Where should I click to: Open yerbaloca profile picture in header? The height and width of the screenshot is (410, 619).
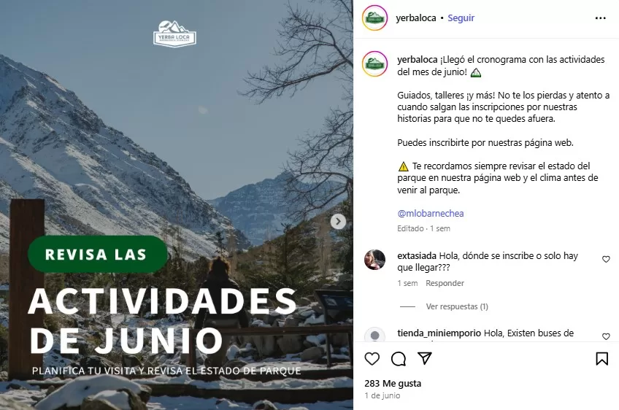coord(374,18)
